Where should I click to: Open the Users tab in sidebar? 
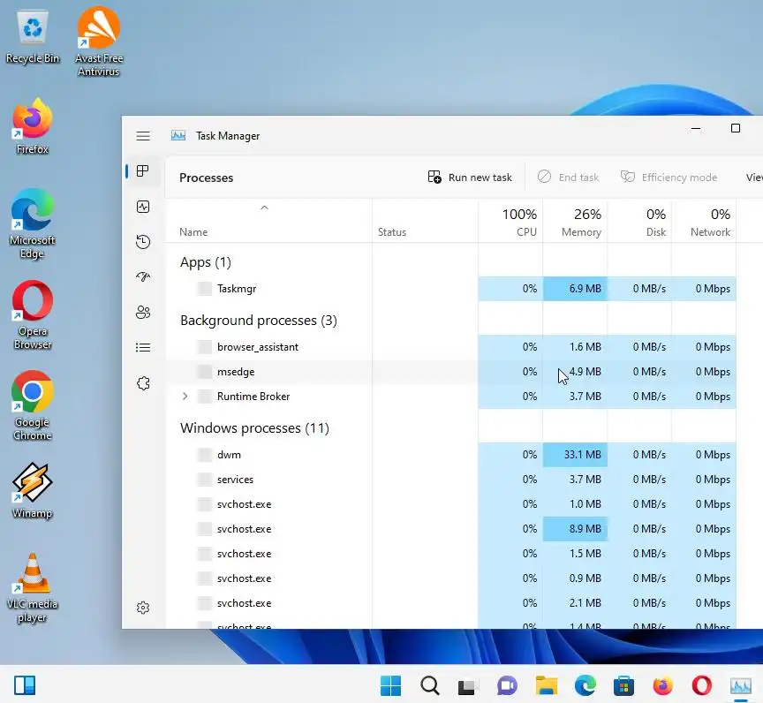pyautogui.click(x=143, y=313)
